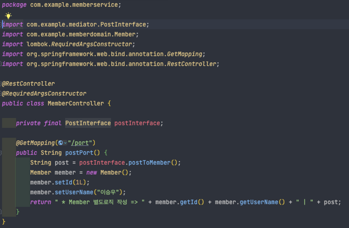This screenshot has height=228, width=349.
Task: Click the postPort method name
Action: pos(79,153)
